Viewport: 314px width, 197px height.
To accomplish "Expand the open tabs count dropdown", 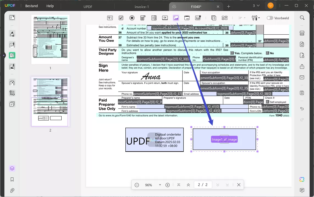I will (256, 6).
